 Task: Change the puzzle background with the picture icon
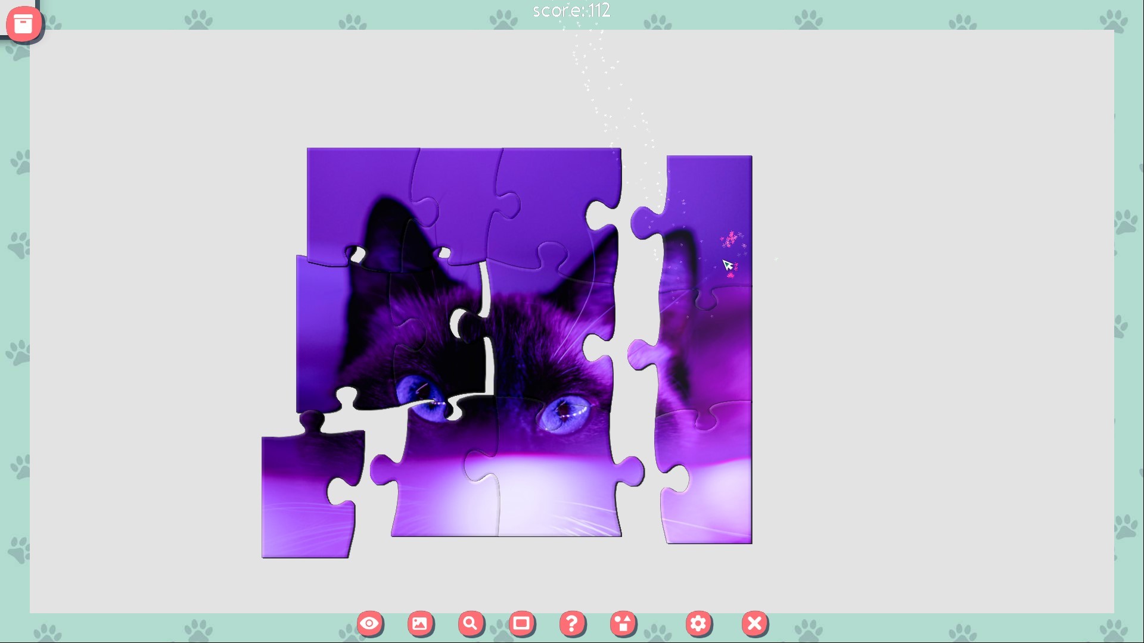coord(421,623)
